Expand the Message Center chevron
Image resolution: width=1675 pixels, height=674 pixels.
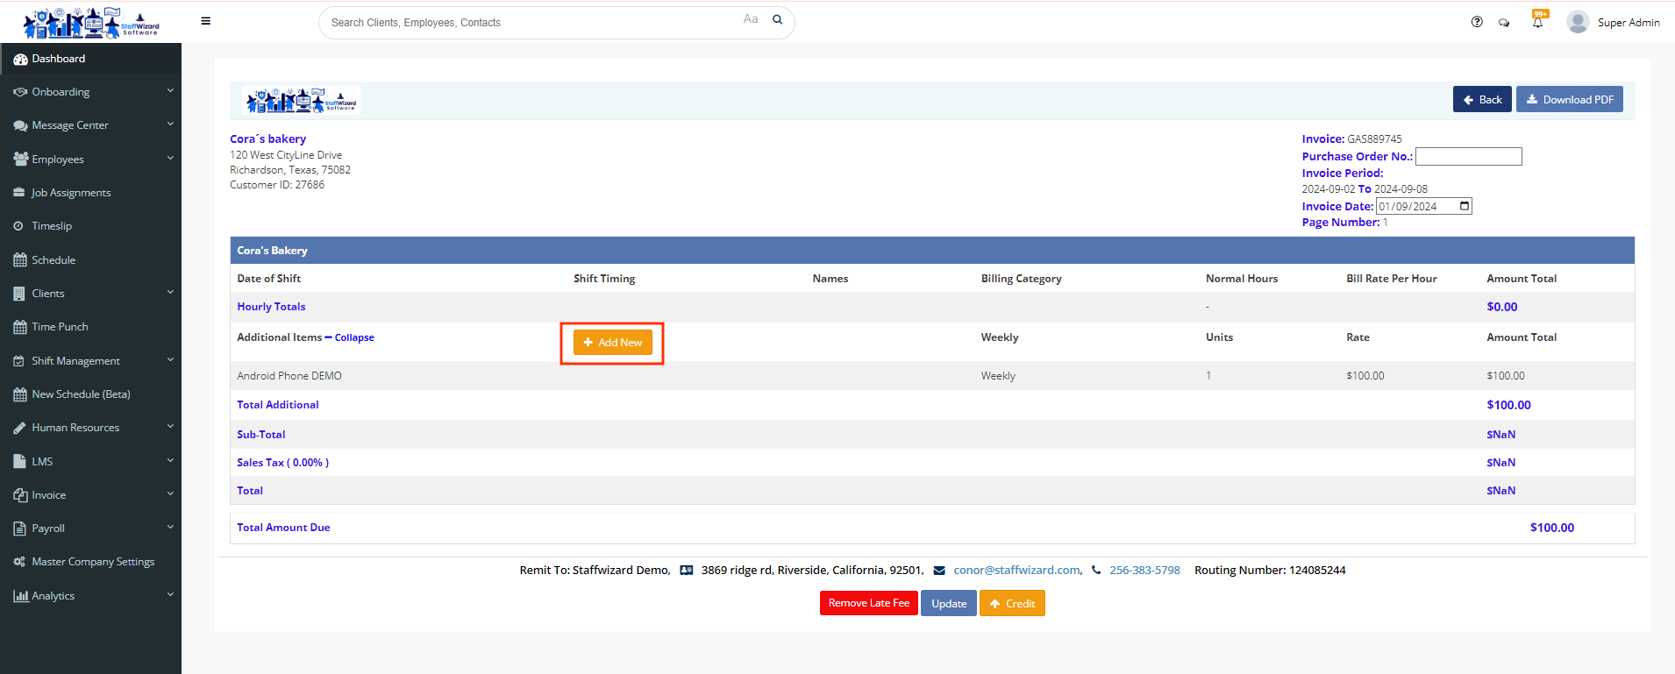coord(170,124)
